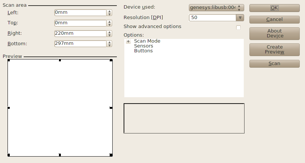Decrease the Right value with down arrow
The width and height of the screenshot is (305, 163).
(110, 35)
